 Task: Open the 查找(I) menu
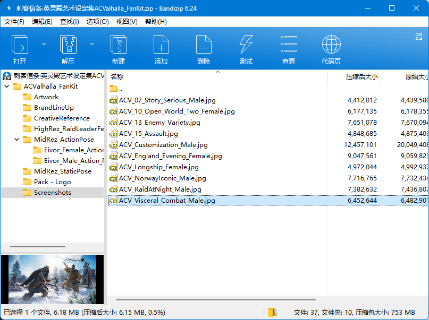(70, 22)
